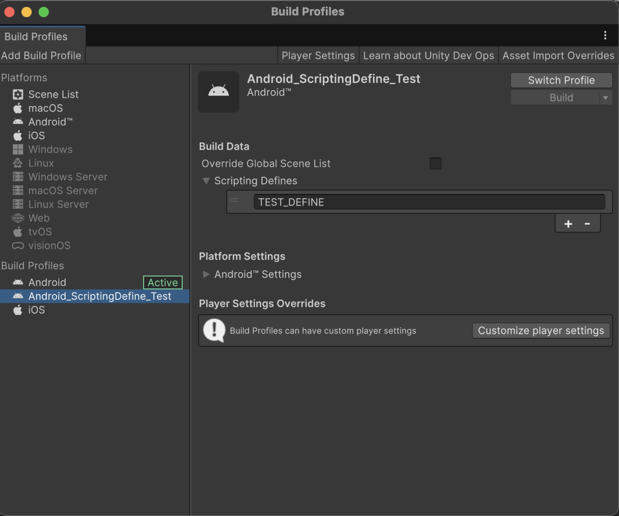Image resolution: width=619 pixels, height=516 pixels.
Task: Click Add Build Profile
Action: tap(41, 55)
